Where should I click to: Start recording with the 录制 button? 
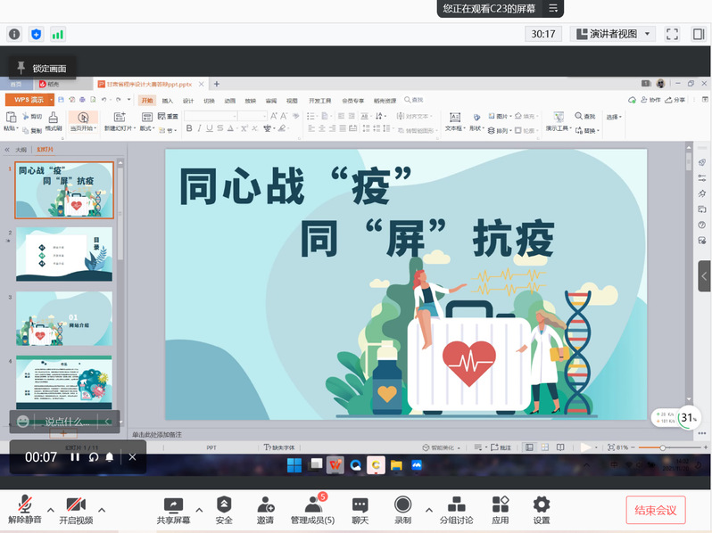pyautogui.click(x=402, y=508)
